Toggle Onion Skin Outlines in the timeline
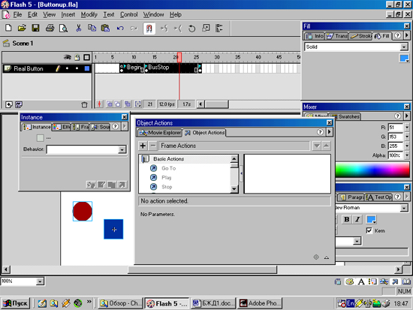Image resolution: width=413 pixels, height=310 pixels. tap(117, 104)
